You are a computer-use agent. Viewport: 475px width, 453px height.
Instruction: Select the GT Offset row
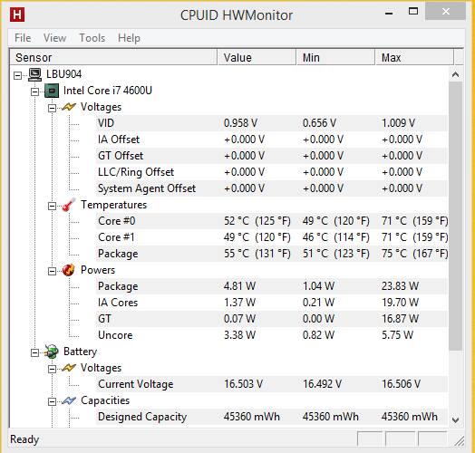[x=272, y=156]
